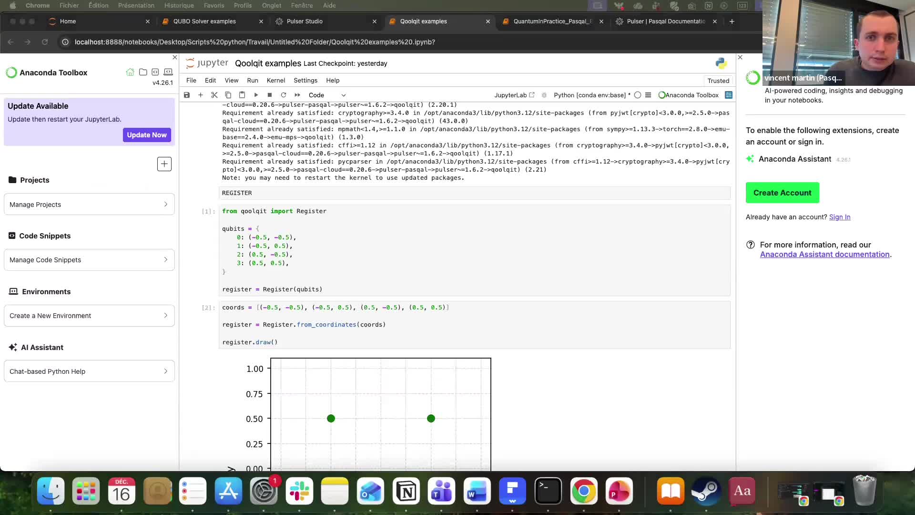The image size is (915, 515).
Task: Interrupt the kernel with the stop icon
Action: [270, 95]
